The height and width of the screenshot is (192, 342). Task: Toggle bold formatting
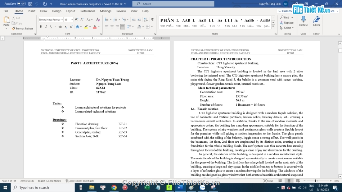41,27
